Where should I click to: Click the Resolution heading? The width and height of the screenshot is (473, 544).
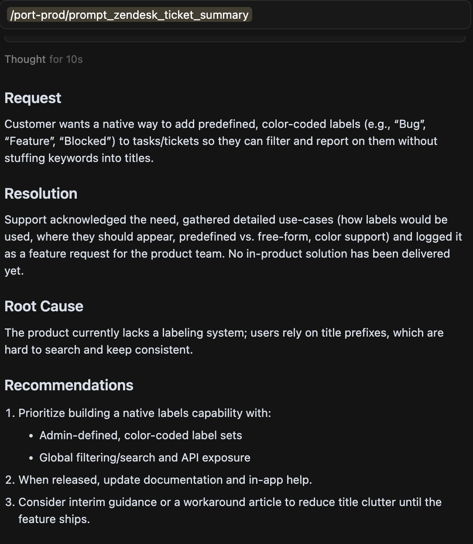coord(41,194)
